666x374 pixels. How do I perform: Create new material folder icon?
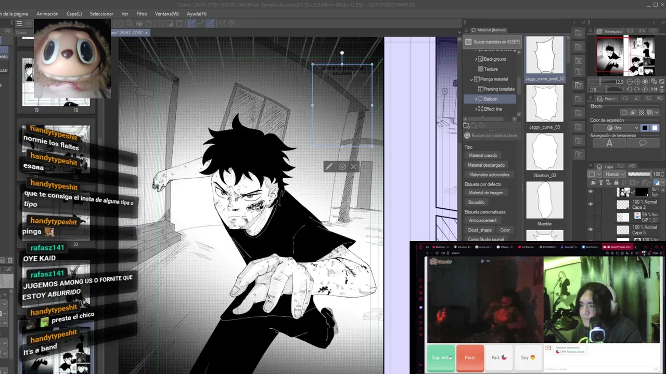467,126
